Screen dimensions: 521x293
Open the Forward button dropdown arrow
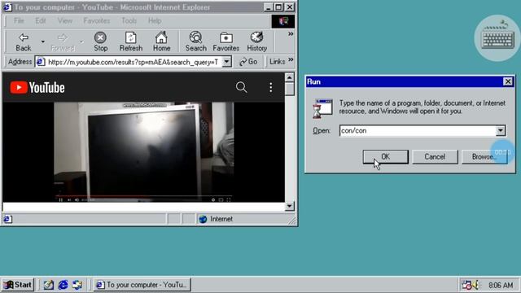81,42
